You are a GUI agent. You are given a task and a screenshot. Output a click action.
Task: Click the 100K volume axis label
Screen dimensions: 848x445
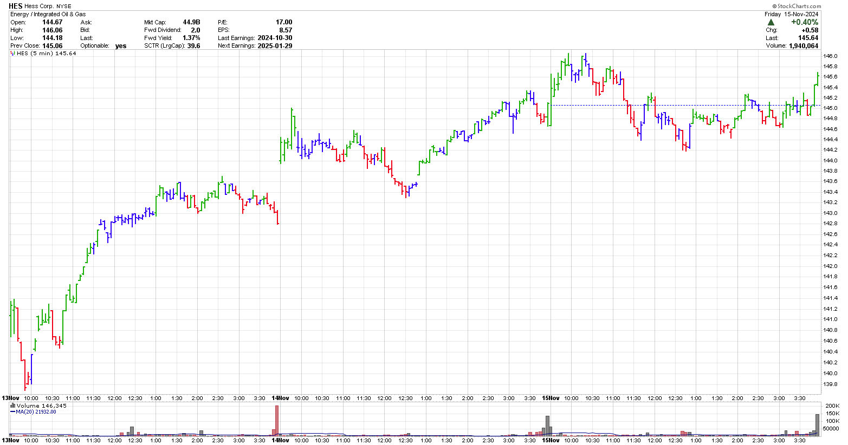(832, 421)
